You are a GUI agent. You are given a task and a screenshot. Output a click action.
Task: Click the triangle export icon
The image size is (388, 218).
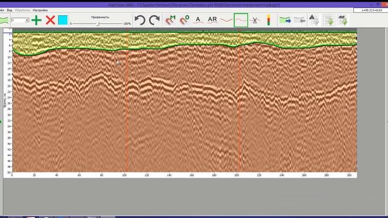314,20
